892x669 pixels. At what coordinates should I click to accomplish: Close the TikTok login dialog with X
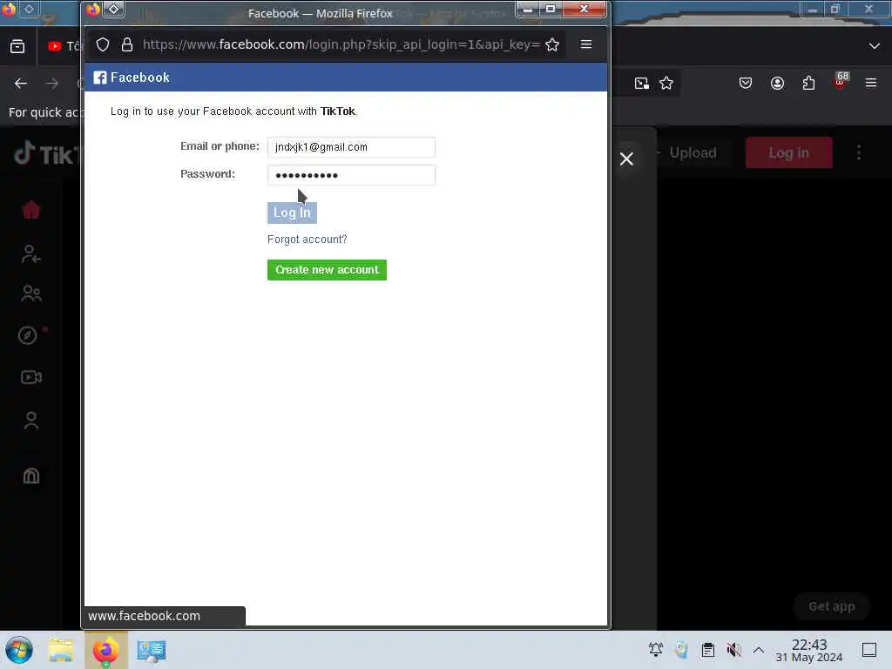click(626, 159)
